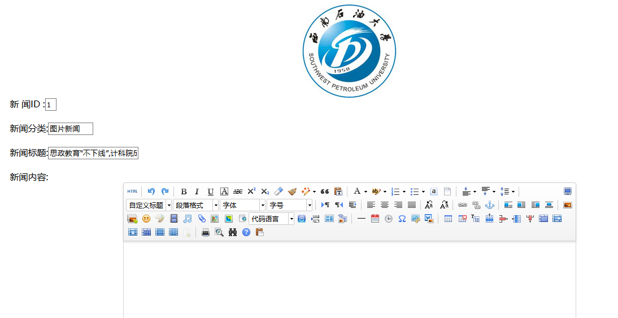Enter fullscreen editor mode
Image resolution: width=618 pixels, height=318 pixels.
(568, 191)
